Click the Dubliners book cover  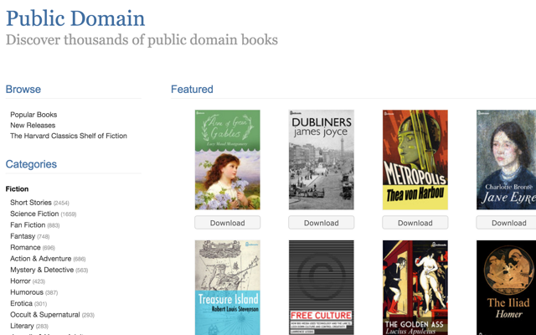pyautogui.click(x=321, y=160)
